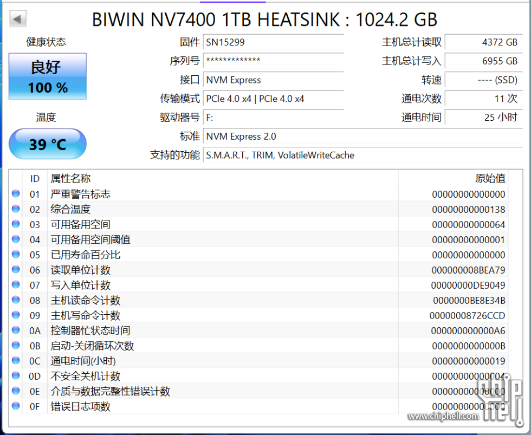Click the status orb for 控制器忙状态时间
The height and width of the screenshot is (435, 531).
[16, 330]
